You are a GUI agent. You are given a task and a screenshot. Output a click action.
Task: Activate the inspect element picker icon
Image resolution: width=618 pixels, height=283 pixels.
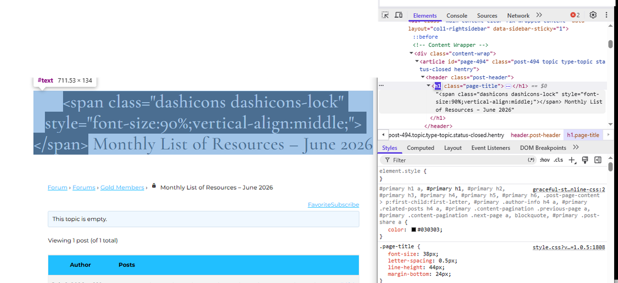385,15
